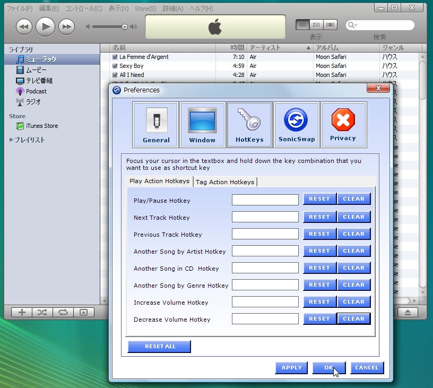433x388 pixels.
Task: Open the コントロール(C) menu
Action: coord(83,8)
